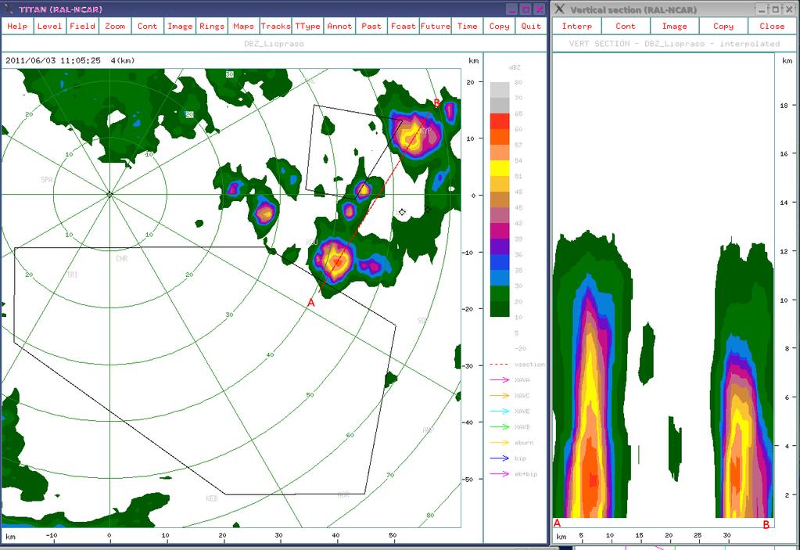Click the B endpoint label in vertical section
Screen dimensions: 800x550
pos(766,524)
